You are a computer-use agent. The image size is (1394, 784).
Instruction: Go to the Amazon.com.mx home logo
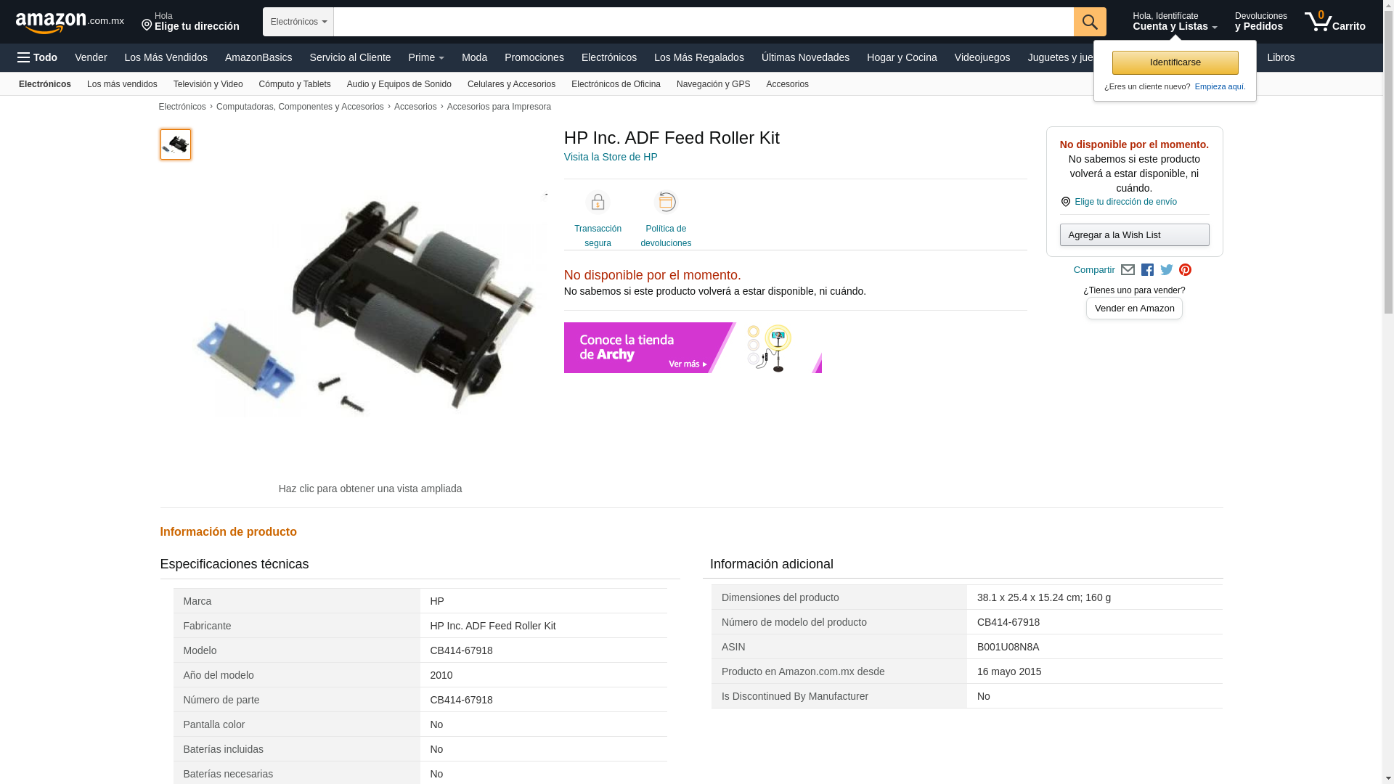pos(70,23)
